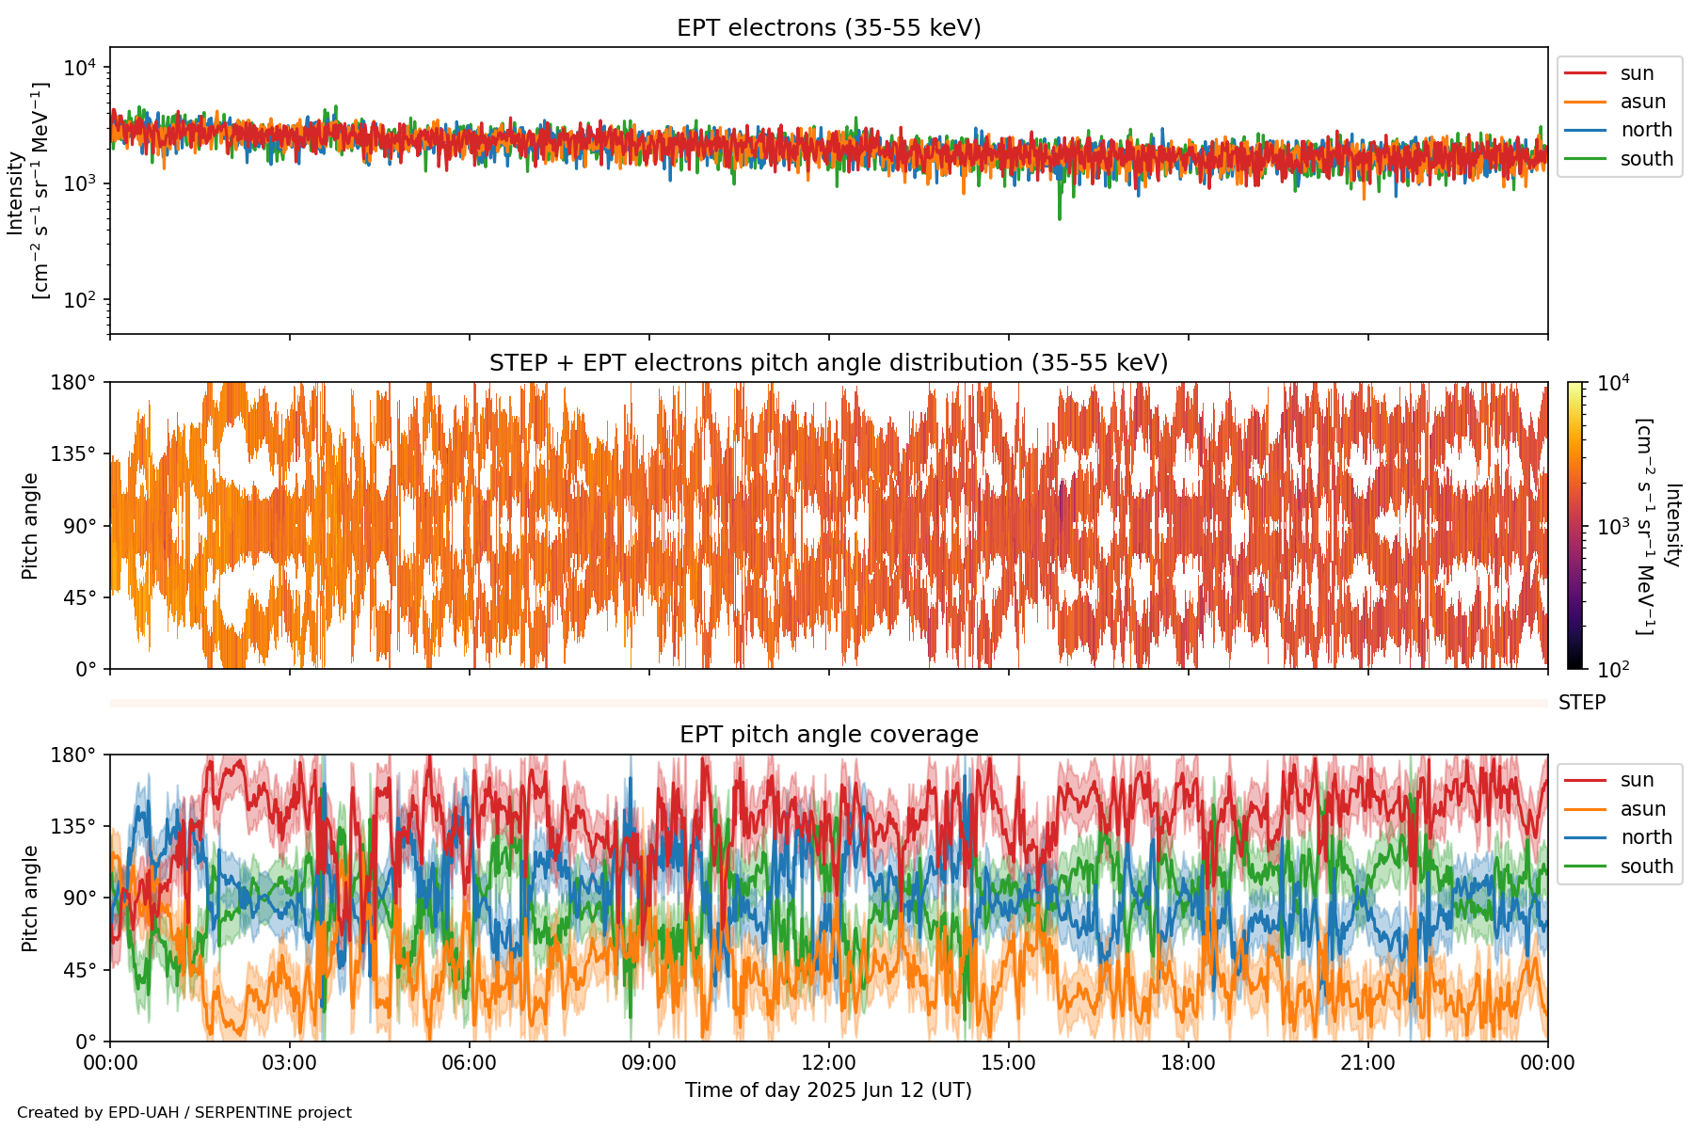
Task: Select the STEP + EPT pitch angle distribution title
Action: [828, 363]
